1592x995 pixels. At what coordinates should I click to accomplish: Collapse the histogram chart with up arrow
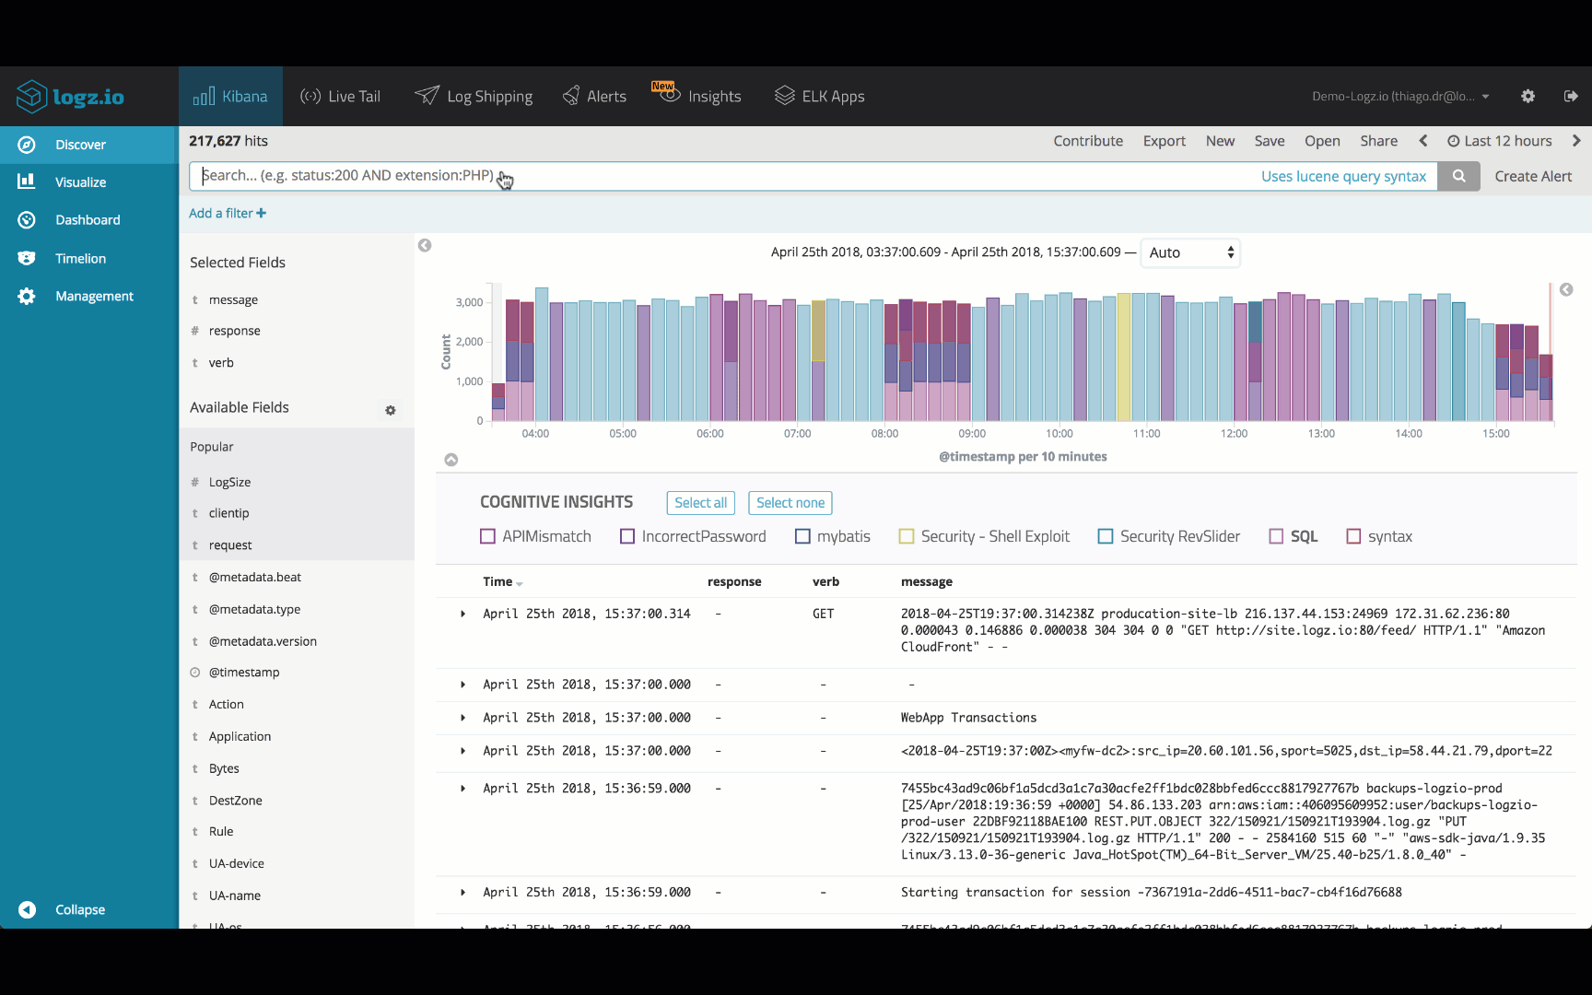[x=451, y=460]
